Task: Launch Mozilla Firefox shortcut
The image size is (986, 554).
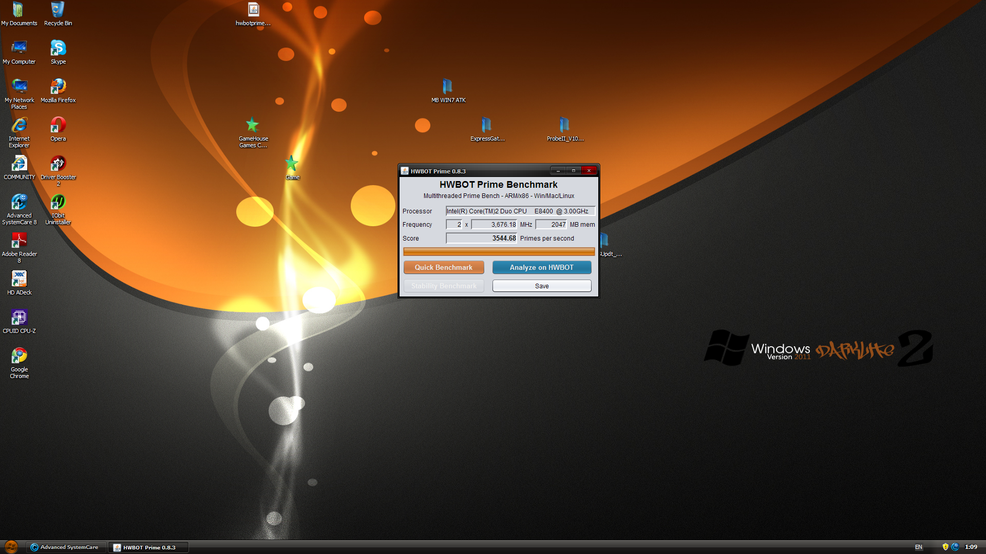Action: [58, 91]
